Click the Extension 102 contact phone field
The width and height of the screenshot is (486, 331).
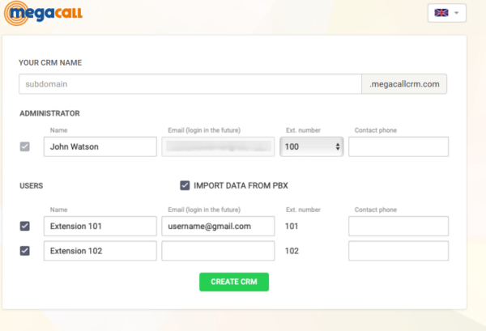[398, 251]
